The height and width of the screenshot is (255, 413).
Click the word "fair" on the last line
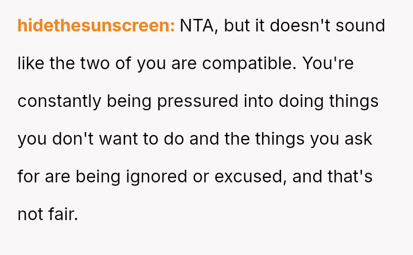point(64,214)
